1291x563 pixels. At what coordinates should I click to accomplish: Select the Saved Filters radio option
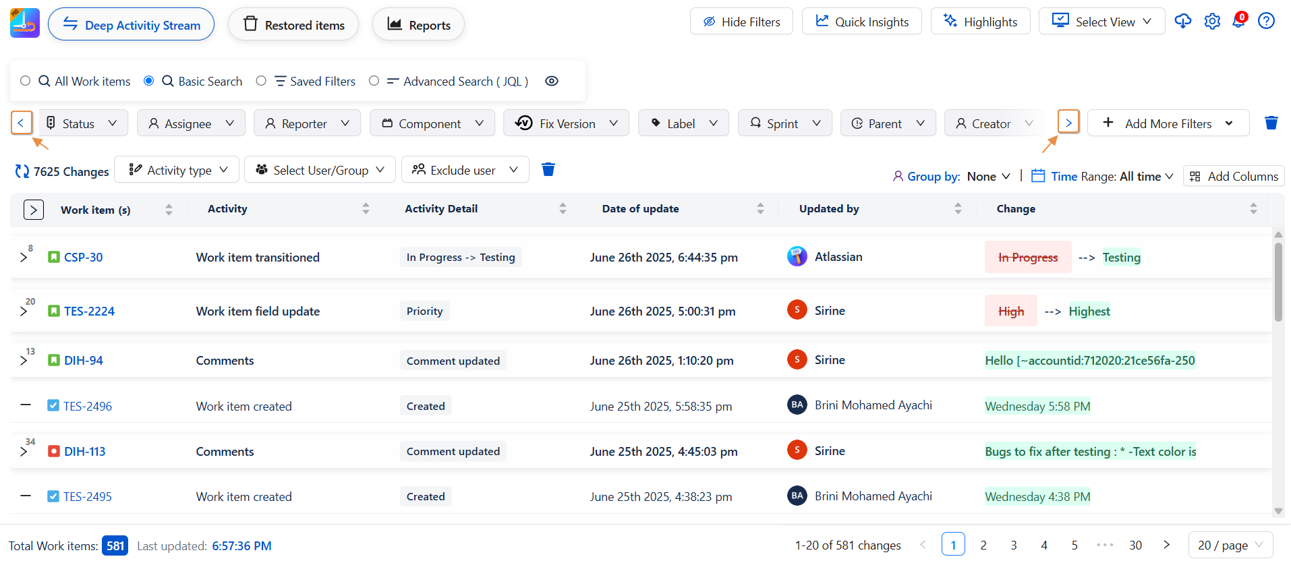(x=261, y=81)
